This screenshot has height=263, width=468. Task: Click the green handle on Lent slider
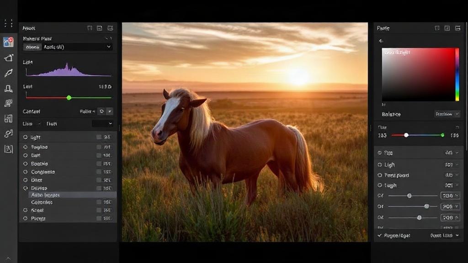[x=69, y=98]
